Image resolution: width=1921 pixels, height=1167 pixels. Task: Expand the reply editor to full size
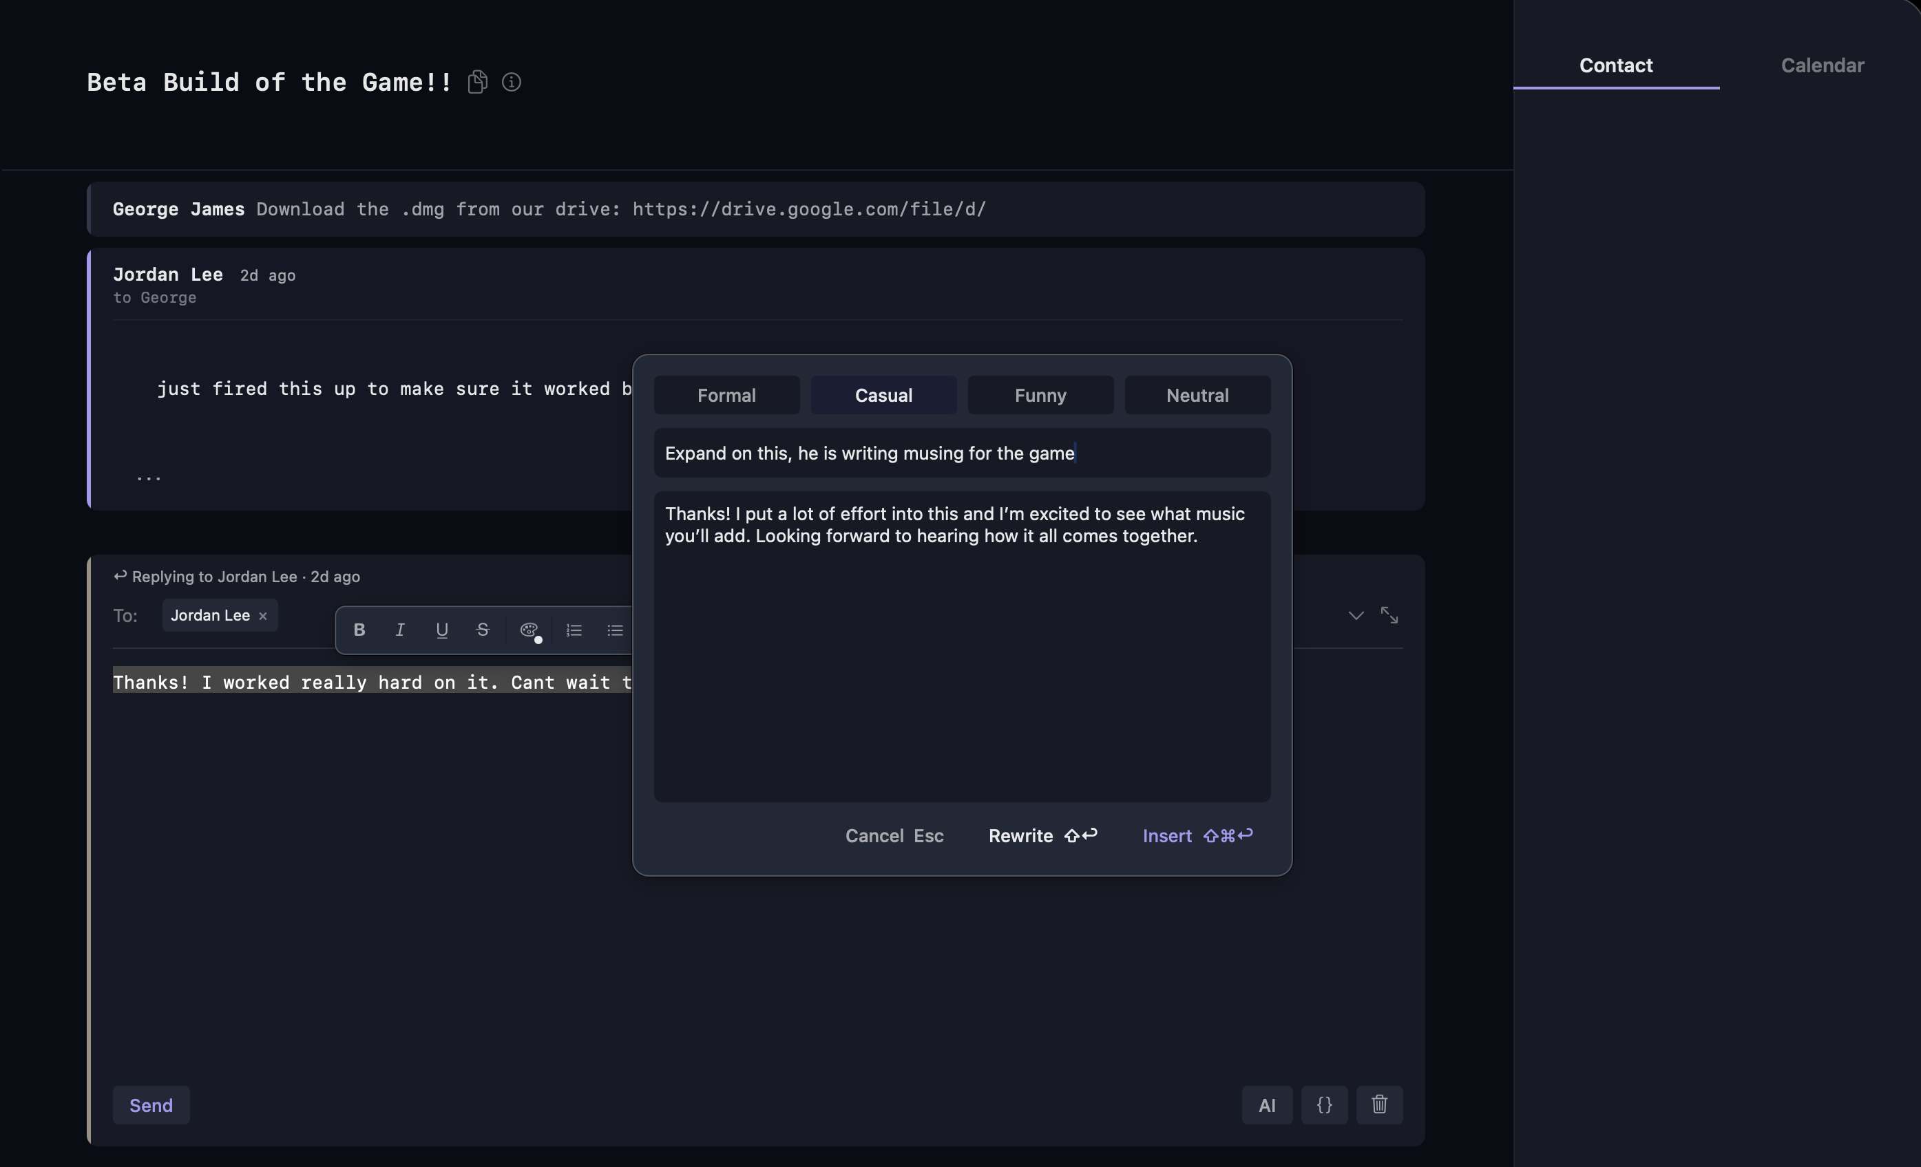1389,614
